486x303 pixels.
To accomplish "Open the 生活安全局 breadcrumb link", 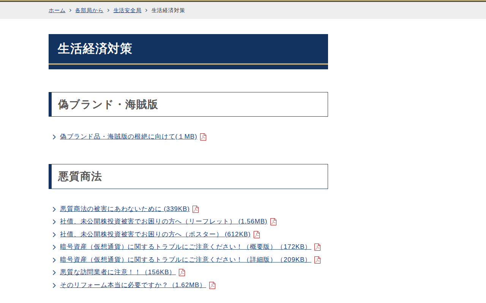I will click(x=128, y=10).
